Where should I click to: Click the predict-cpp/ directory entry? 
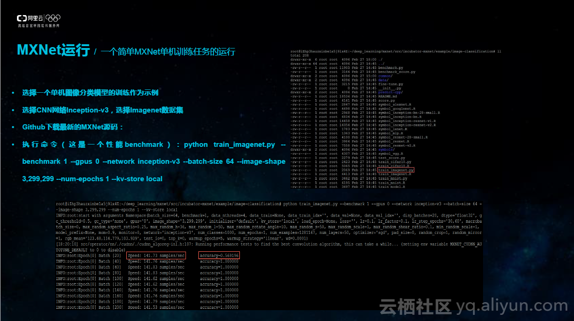(391, 92)
